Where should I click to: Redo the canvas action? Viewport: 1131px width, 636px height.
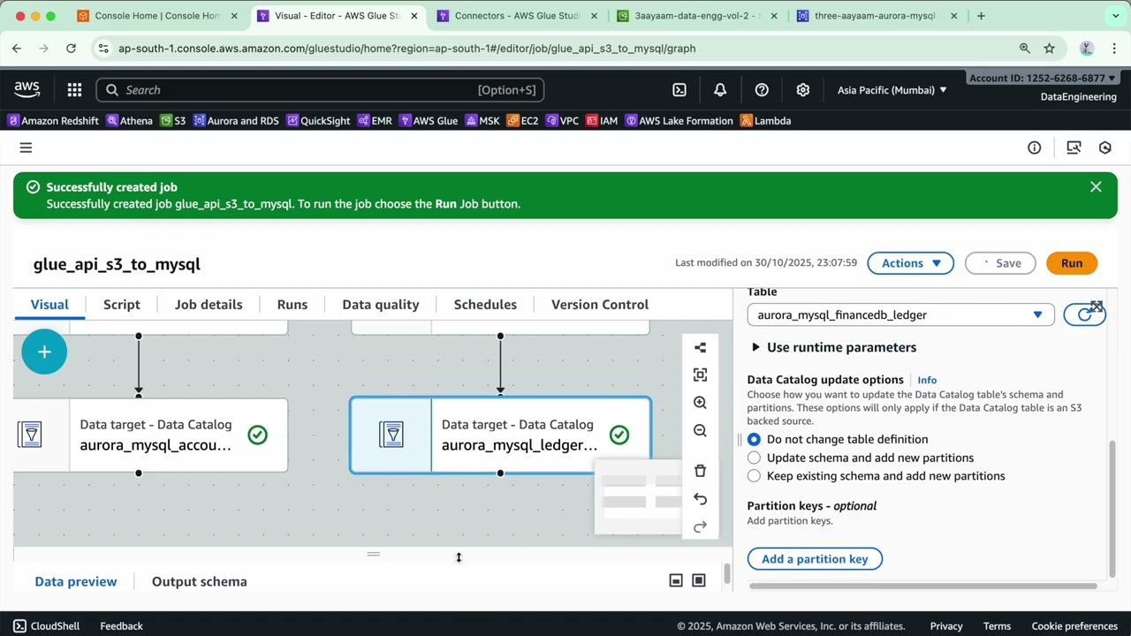coord(700,527)
